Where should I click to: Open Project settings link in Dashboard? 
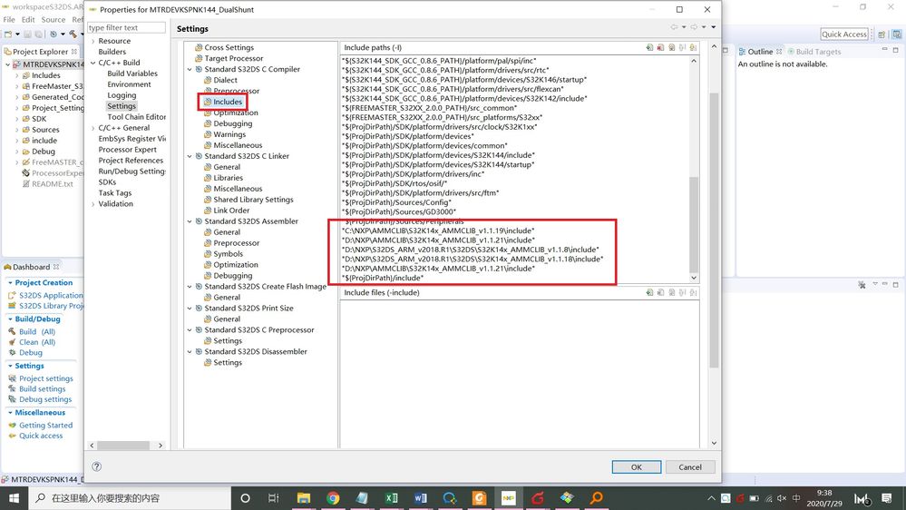45,378
